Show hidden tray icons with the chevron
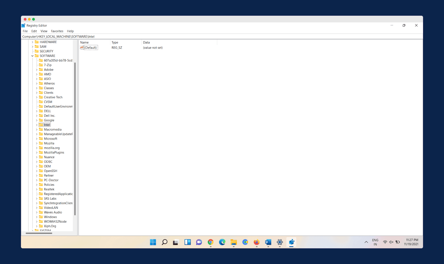Screen dimensions: 444x264 click(366, 242)
